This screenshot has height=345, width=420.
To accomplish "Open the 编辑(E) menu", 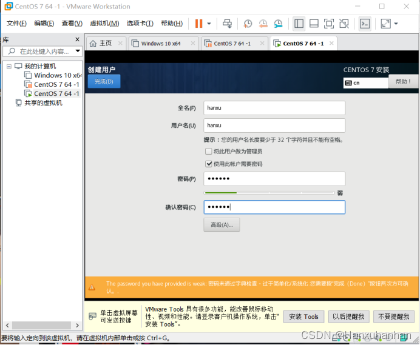I will (44, 24).
